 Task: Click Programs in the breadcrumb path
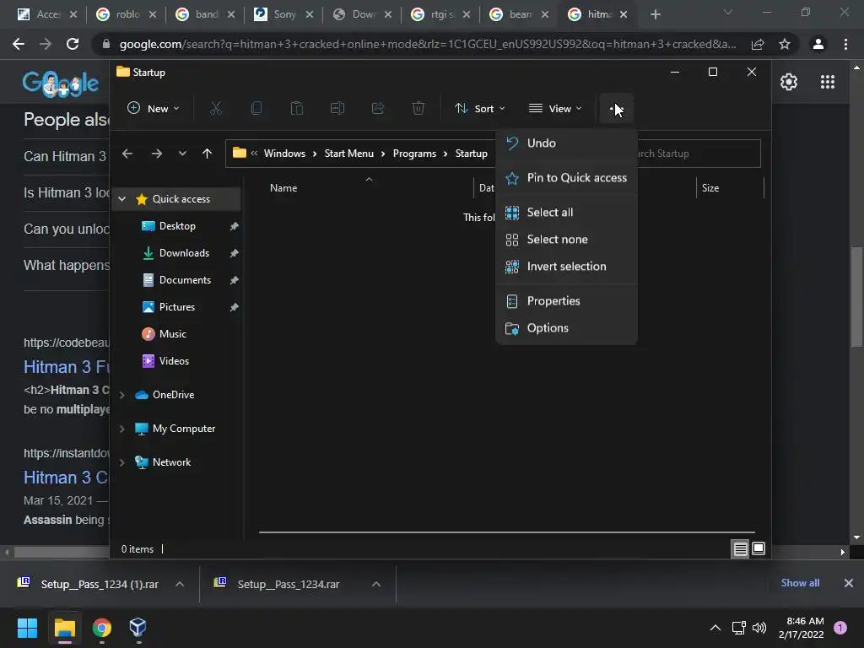(x=413, y=154)
